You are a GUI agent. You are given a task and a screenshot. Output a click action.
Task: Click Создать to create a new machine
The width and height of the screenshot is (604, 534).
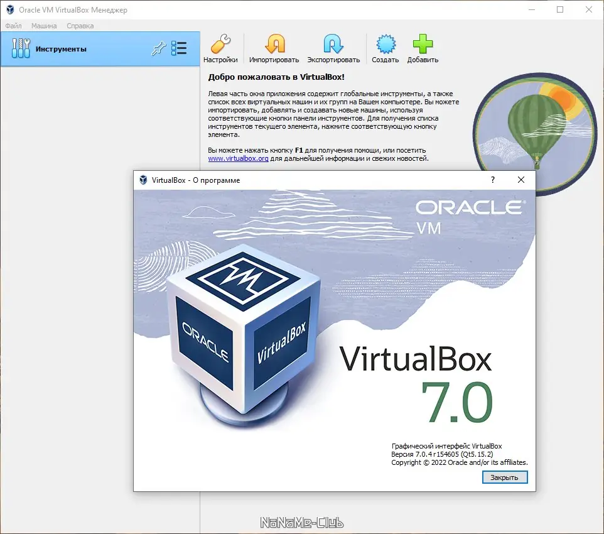click(386, 48)
